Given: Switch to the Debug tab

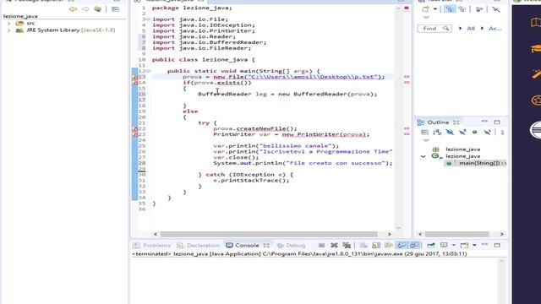Looking at the screenshot, I should [291, 246].
